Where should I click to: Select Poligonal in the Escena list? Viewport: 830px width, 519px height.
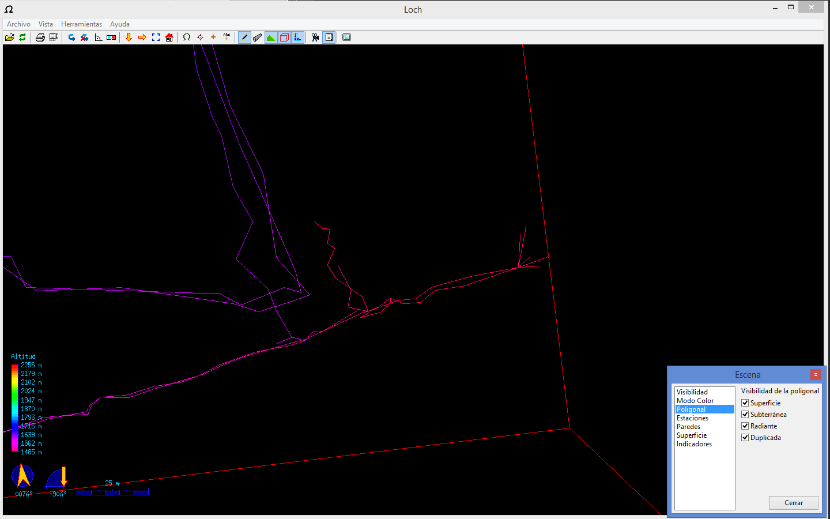pos(704,409)
